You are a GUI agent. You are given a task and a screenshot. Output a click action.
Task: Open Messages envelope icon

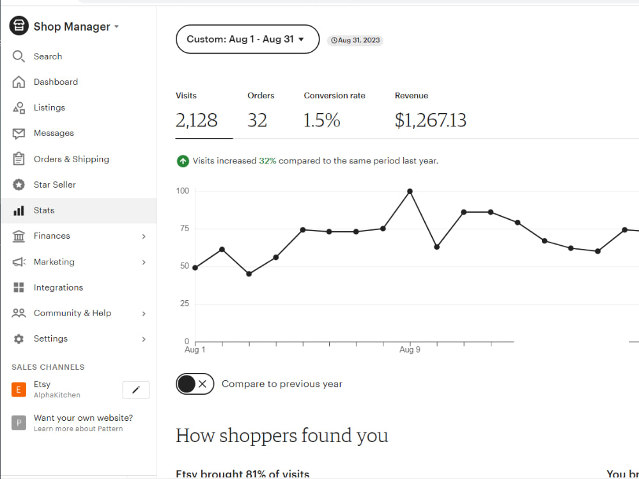[19, 133]
